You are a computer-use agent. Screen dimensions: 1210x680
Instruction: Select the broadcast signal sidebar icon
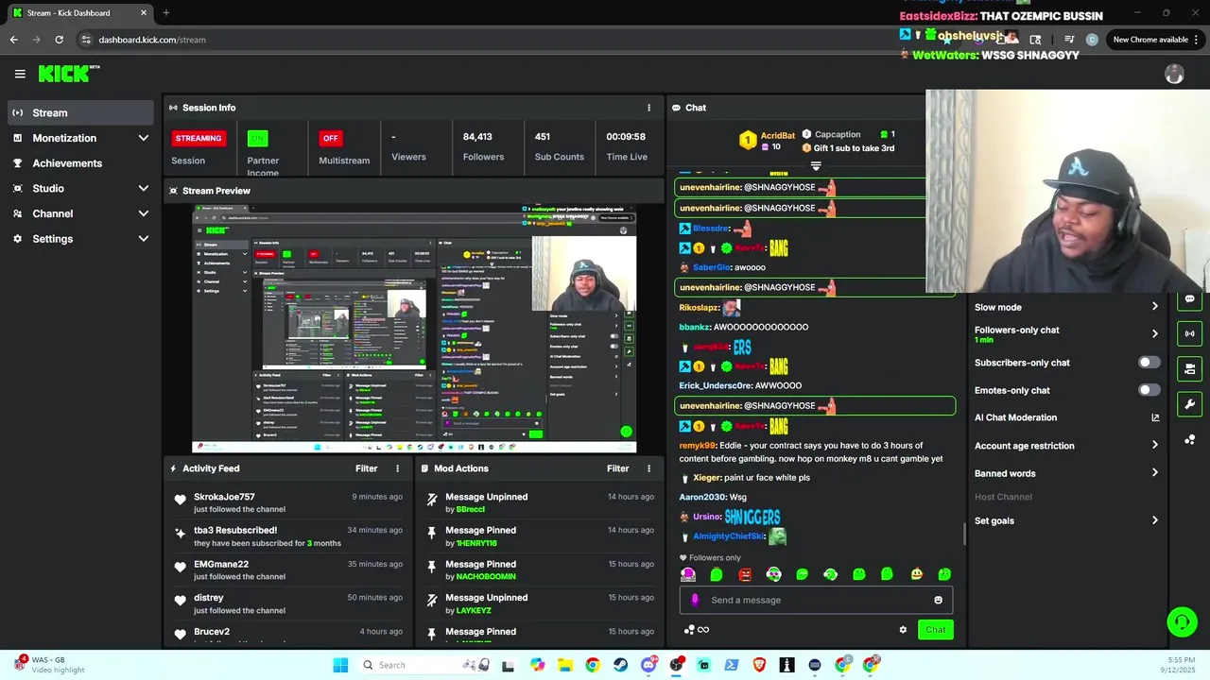(x=1189, y=333)
